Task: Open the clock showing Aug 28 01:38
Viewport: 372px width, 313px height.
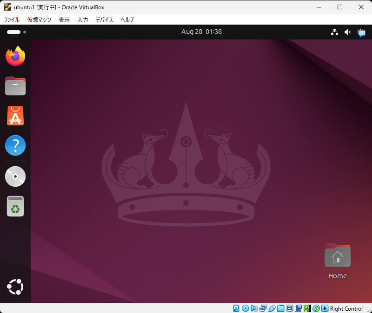Action: click(201, 32)
